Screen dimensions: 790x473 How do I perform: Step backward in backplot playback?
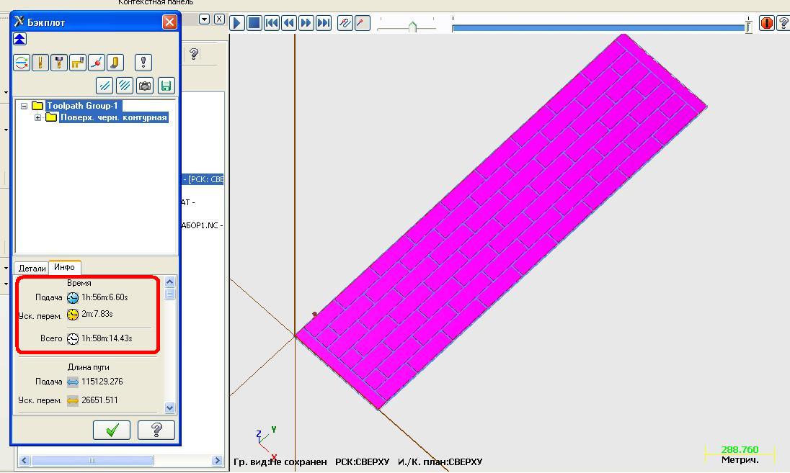point(289,22)
